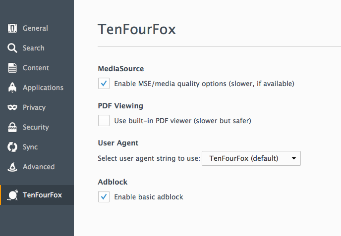Switch to the Privacy tab label
341x236 pixels.
(x=34, y=107)
